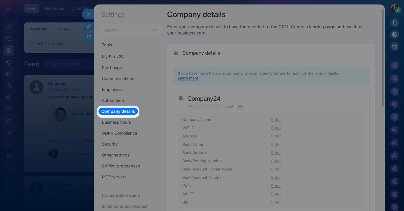Viewport: 404px width, 211px height.
Task: Open Business hours settings section
Action: [x=116, y=122]
